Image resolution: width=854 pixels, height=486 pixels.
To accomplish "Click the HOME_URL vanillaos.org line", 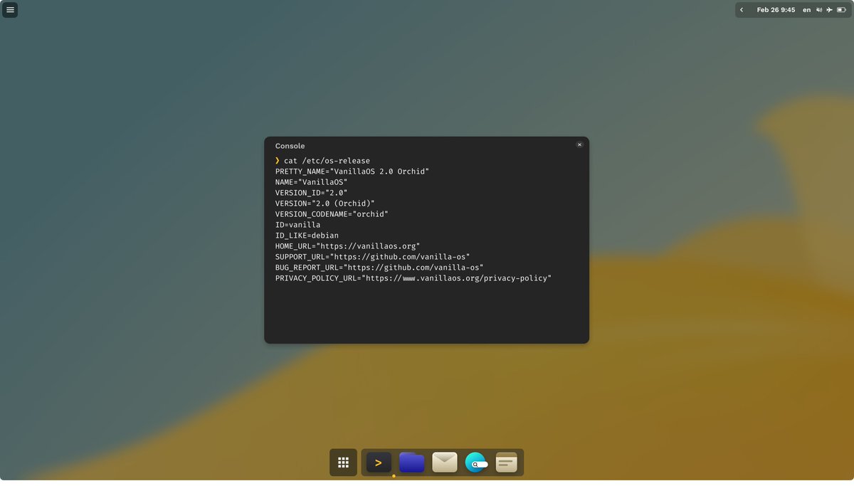I will (347, 246).
